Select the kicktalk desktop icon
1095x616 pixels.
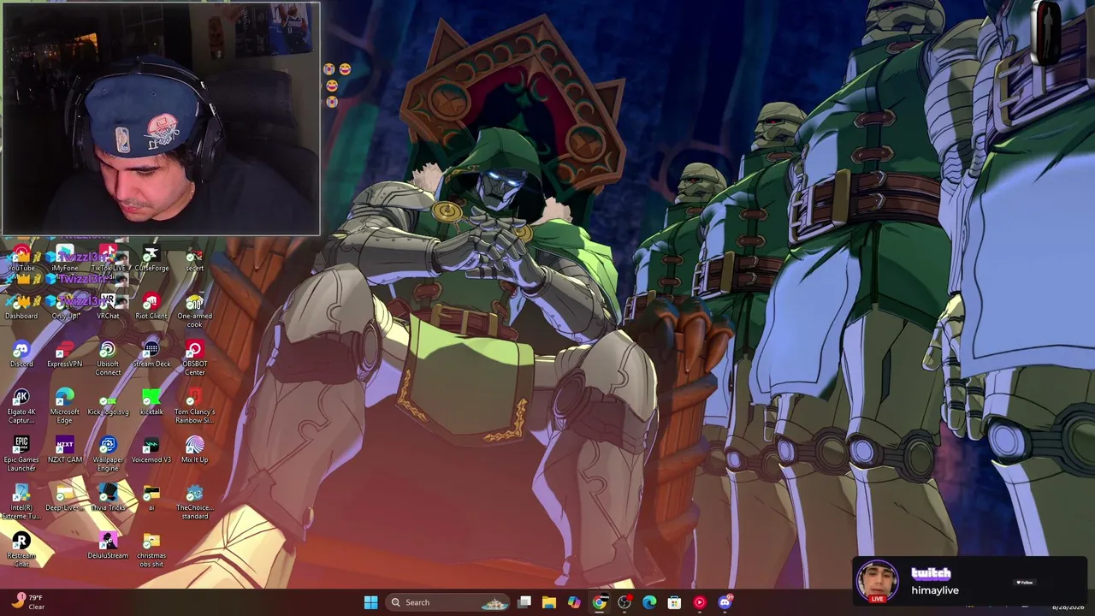151,401
